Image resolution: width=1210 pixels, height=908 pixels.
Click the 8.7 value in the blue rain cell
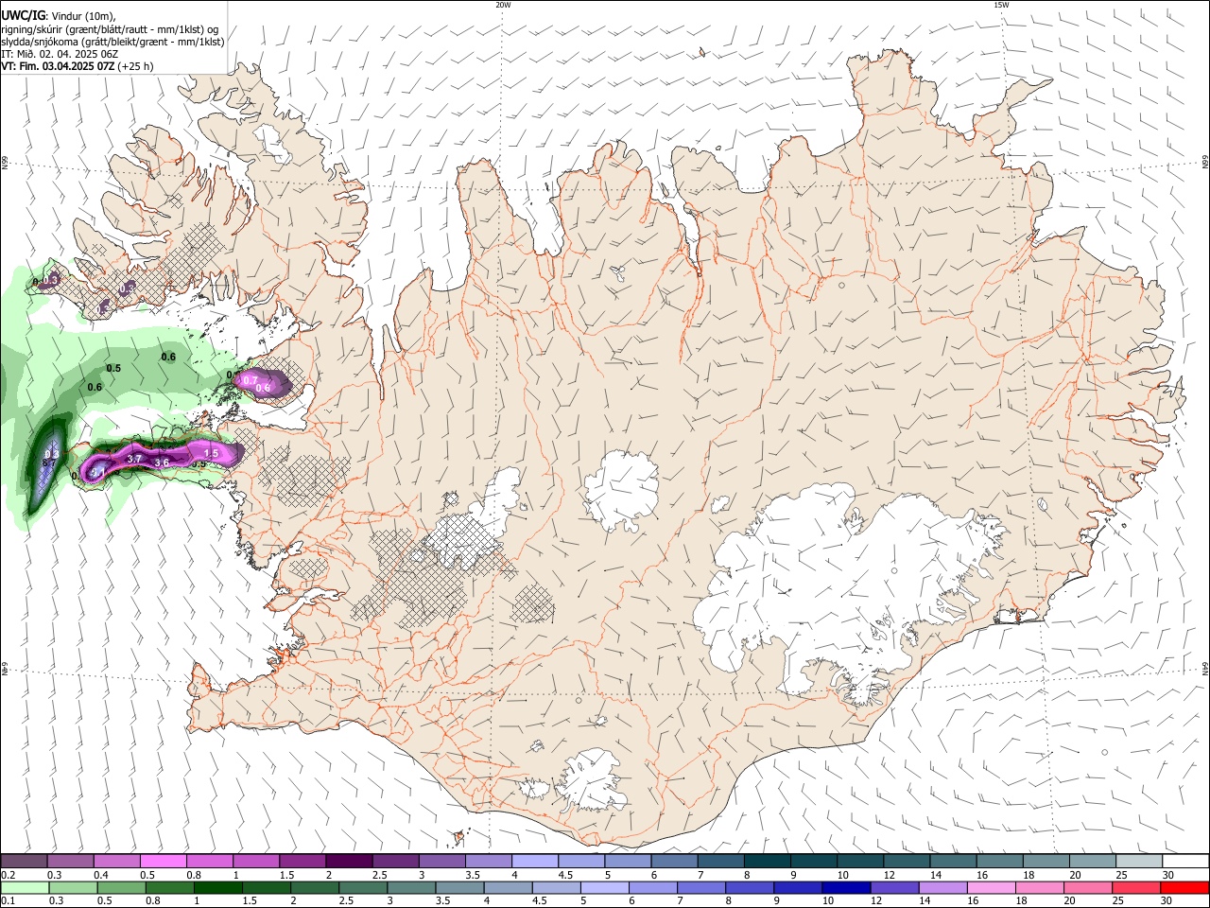point(49,463)
